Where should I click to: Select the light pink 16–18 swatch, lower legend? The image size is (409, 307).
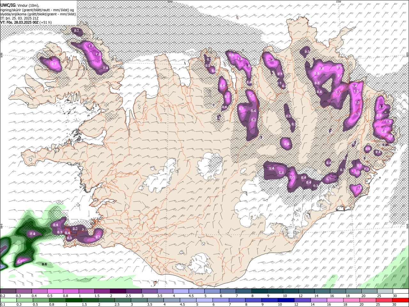coord(335,300)
